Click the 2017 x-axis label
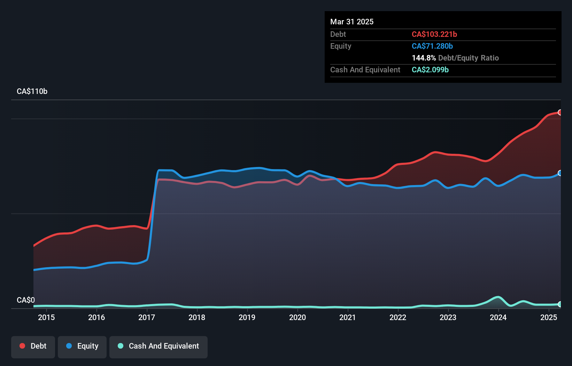572x366 pixels. [147, 317]
